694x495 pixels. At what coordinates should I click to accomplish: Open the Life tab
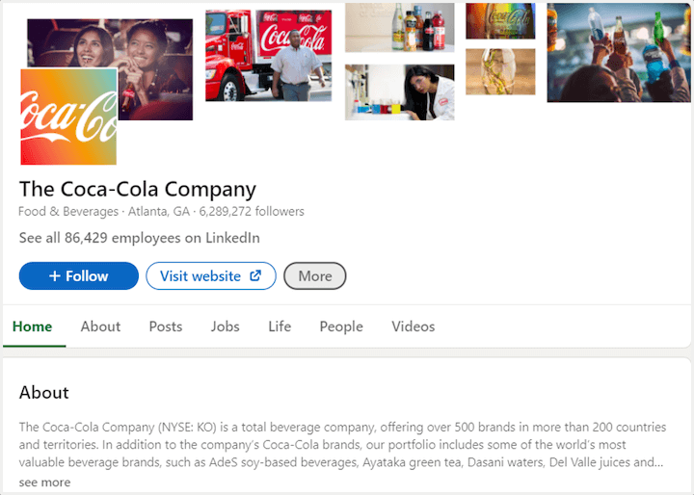280,326
